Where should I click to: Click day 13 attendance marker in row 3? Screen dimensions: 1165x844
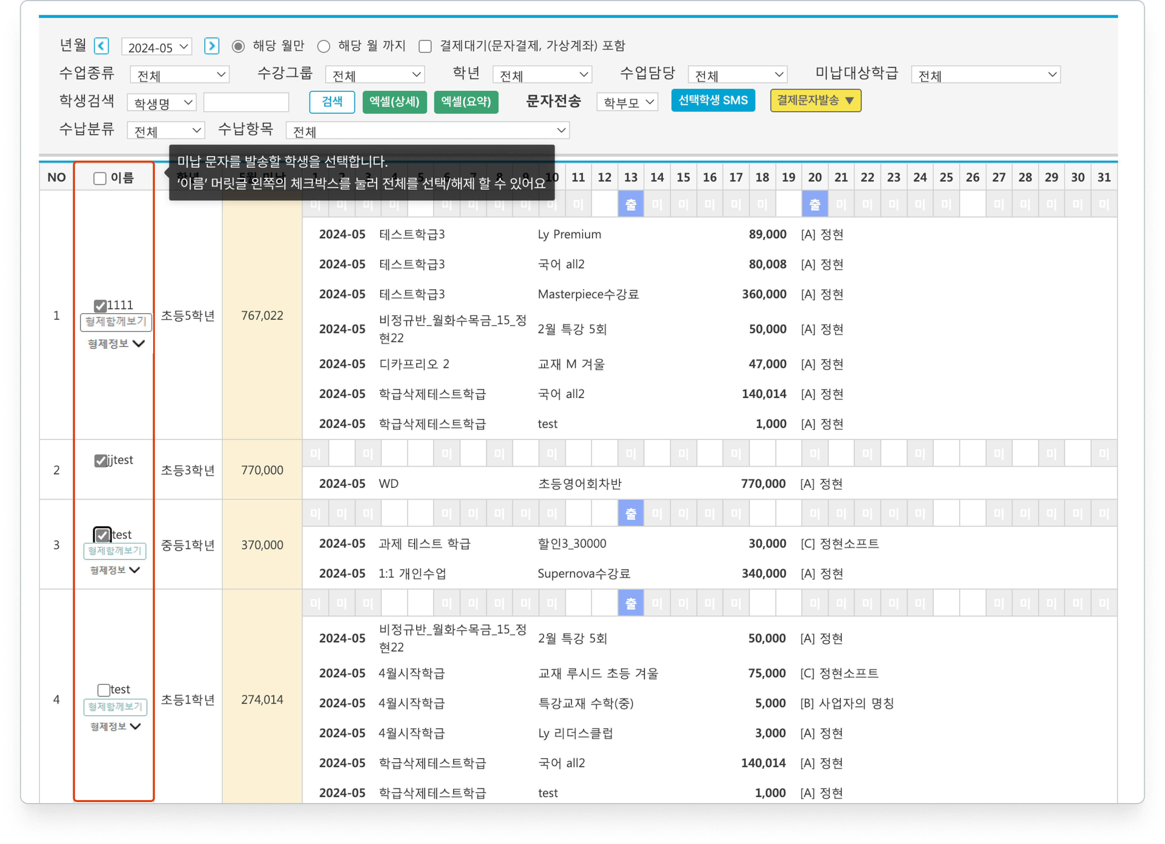coord(630,513)
